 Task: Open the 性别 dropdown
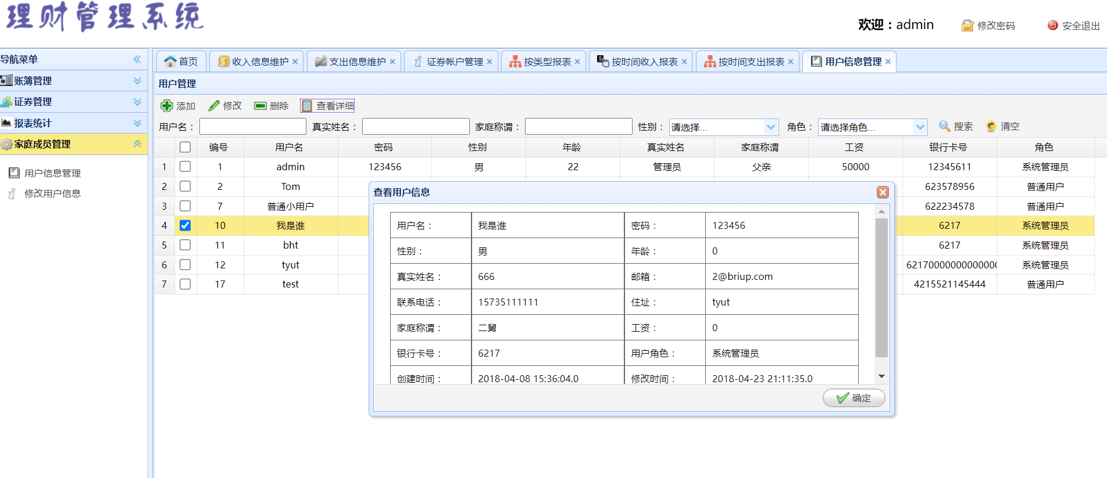771,127
